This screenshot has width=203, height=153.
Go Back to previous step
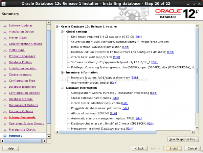[x=139, y=149]
